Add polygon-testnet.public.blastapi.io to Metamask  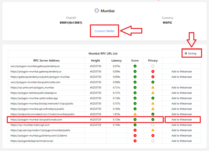click(x=182, y=93)
